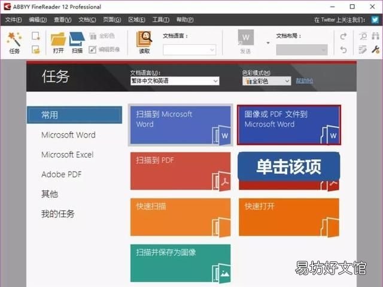Open the 区域(E) menu

pyautogui.click(x=136, y=20)
